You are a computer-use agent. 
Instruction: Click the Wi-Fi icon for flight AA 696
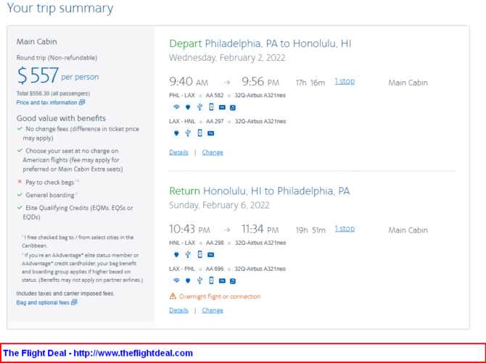click(176, 280)
